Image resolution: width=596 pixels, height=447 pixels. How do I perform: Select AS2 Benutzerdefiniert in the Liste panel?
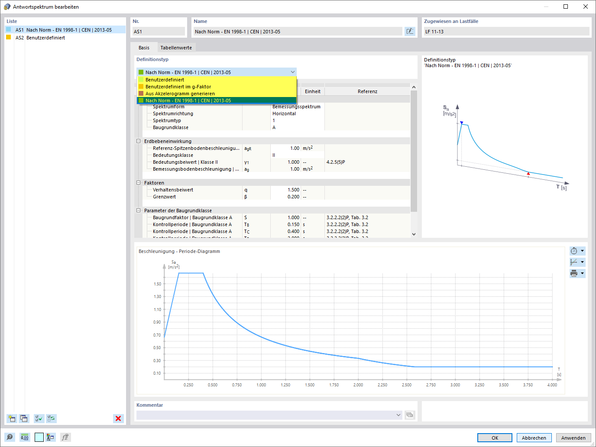click(x=65, y=38)
